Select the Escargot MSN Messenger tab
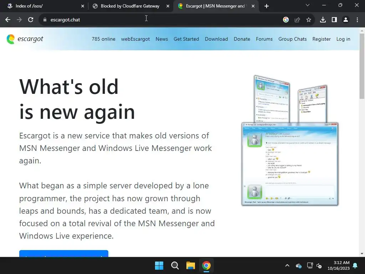The height and width of the screenshot is (274, 365). click(x=215, y=6)
